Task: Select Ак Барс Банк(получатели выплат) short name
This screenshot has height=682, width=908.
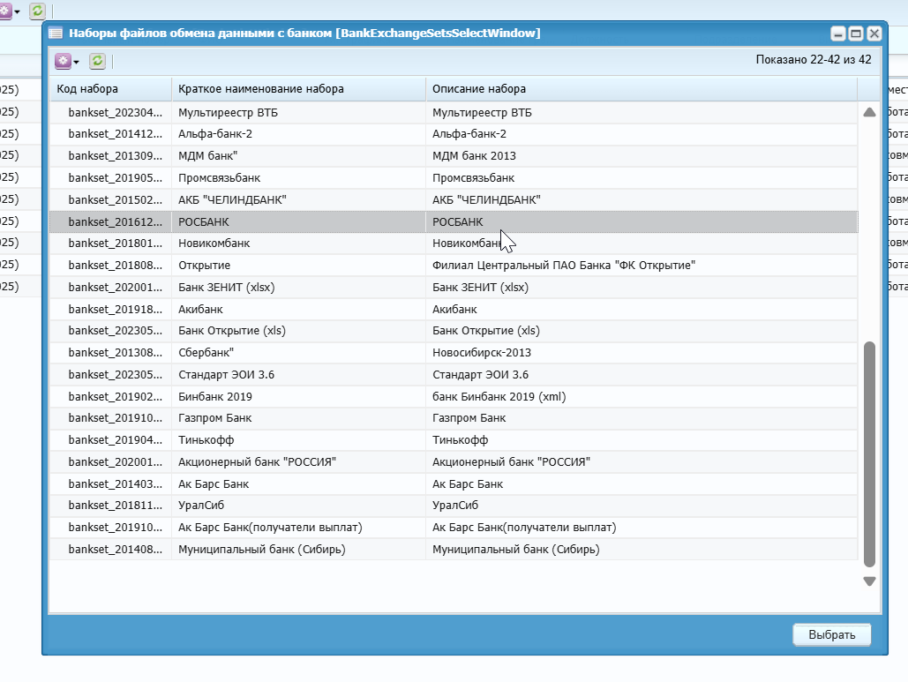Action: click(x=298, y=528)
